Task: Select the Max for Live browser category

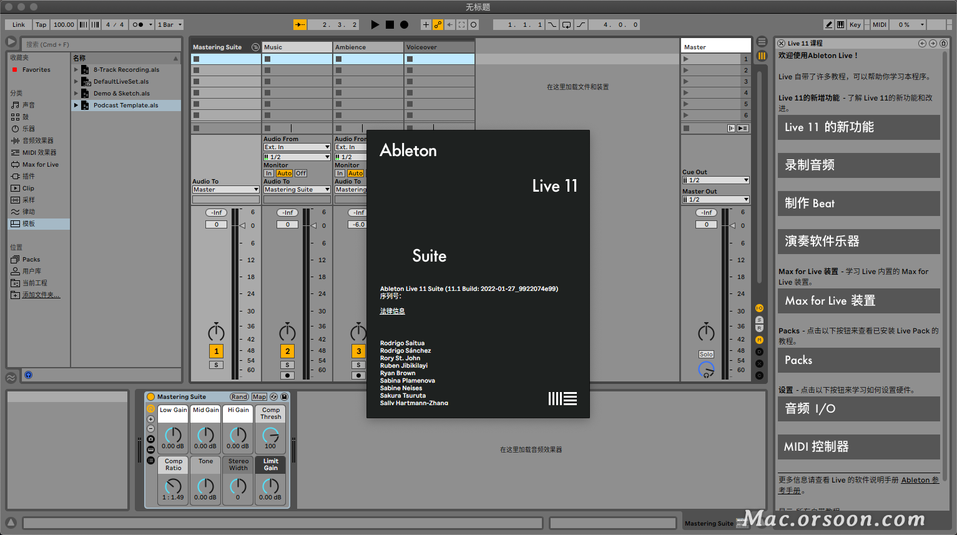Action: 40,164
